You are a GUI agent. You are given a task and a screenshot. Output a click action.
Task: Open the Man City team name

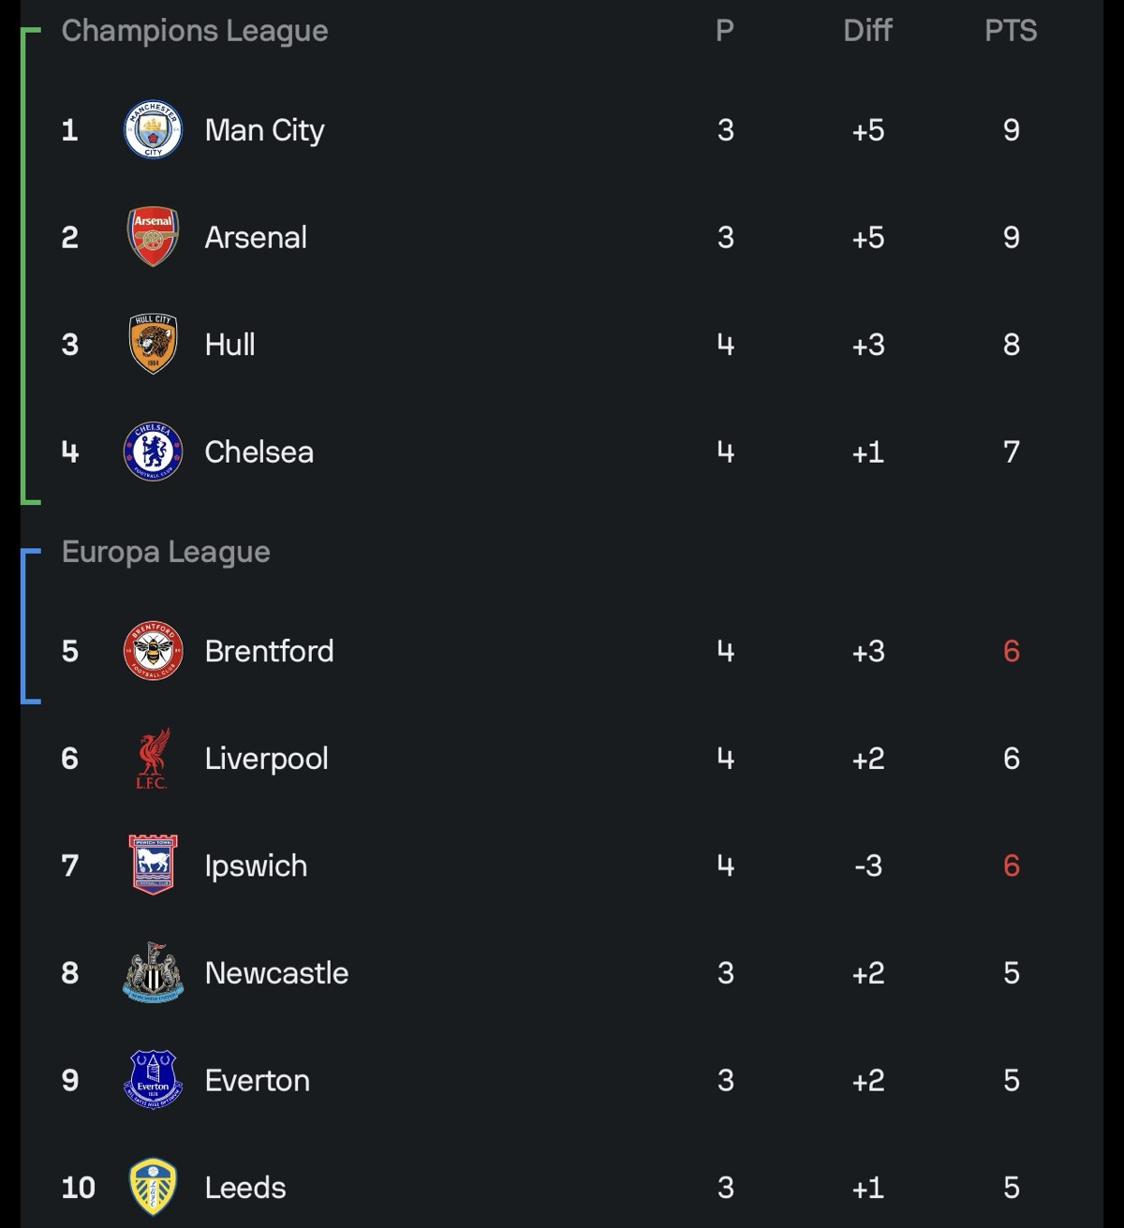click(265, 130)
